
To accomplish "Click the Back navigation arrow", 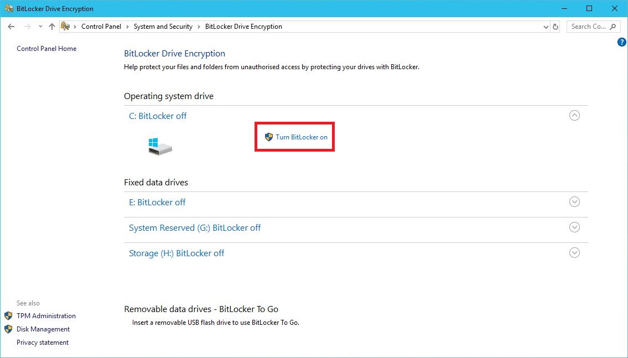I will (11, 27).
